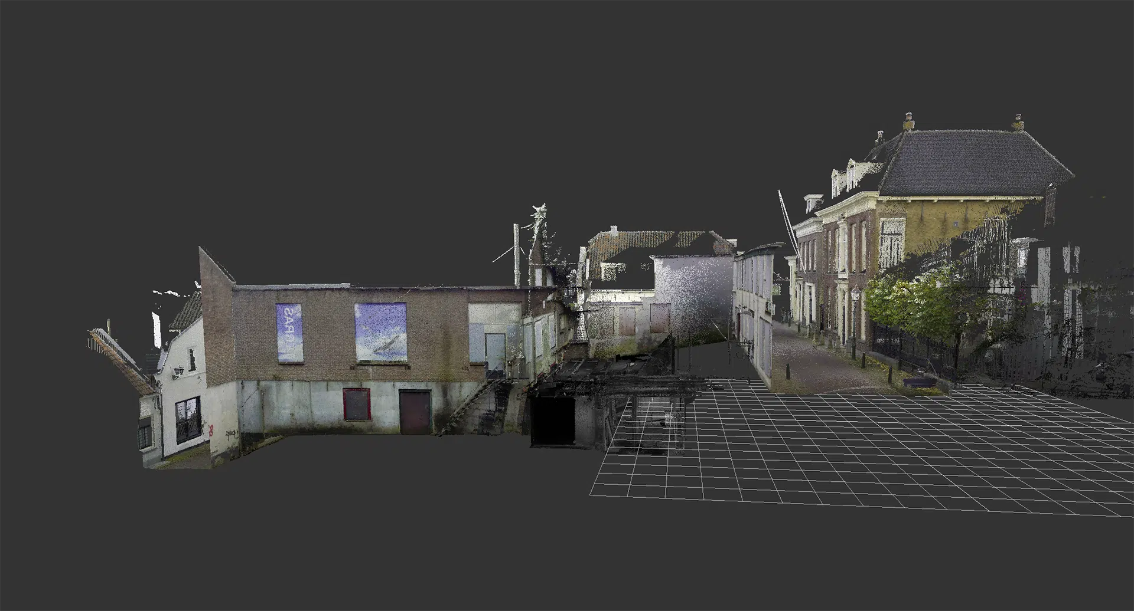Pick the red-framed boarded window beside red door

[x=357, y=404]
